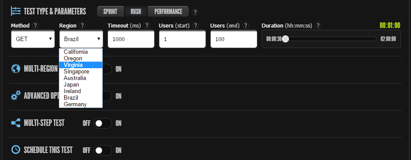This screenshot has width=411, height=160.
Task: Click the Duration slider handle
Action: click(285, 39)
